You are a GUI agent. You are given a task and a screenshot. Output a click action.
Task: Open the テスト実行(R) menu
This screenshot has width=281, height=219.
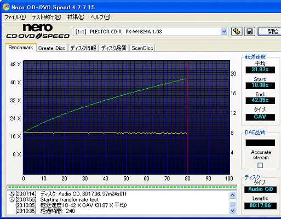(x=47, y=17)
